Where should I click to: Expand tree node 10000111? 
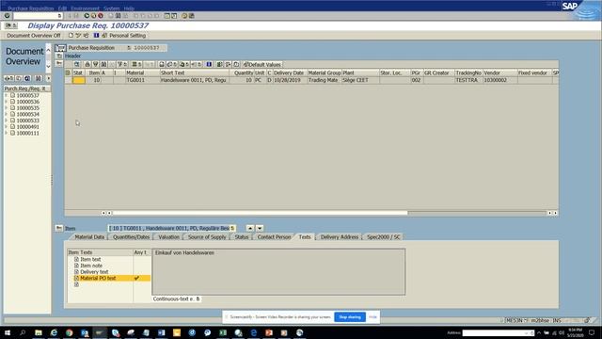tap(7, 133)
